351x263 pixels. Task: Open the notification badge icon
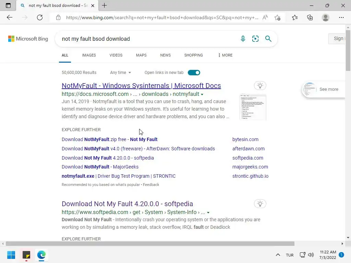[x=341, y=254]
